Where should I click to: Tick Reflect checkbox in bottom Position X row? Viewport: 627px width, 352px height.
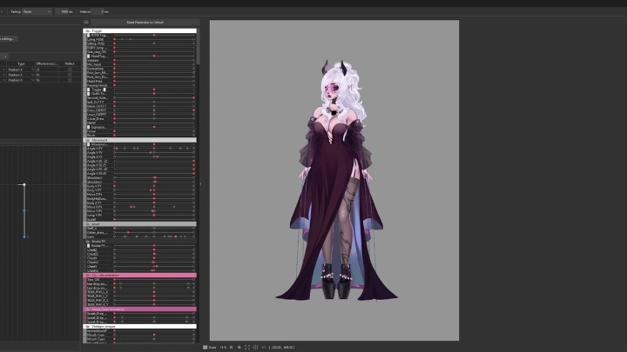pos(70,80)
